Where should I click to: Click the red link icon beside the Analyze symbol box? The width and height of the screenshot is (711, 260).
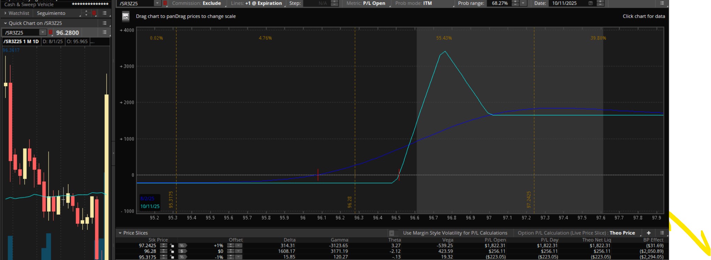click(165, 3)
